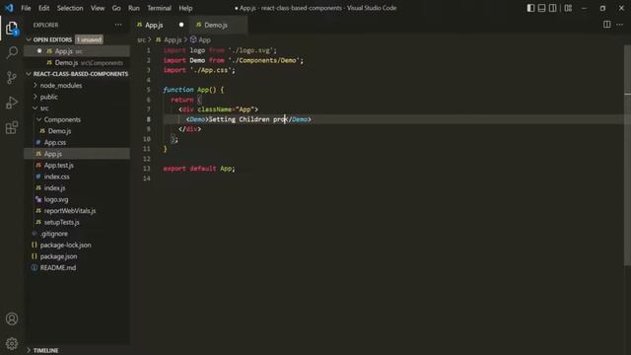Expand the public folder

[x=48, y=97]
